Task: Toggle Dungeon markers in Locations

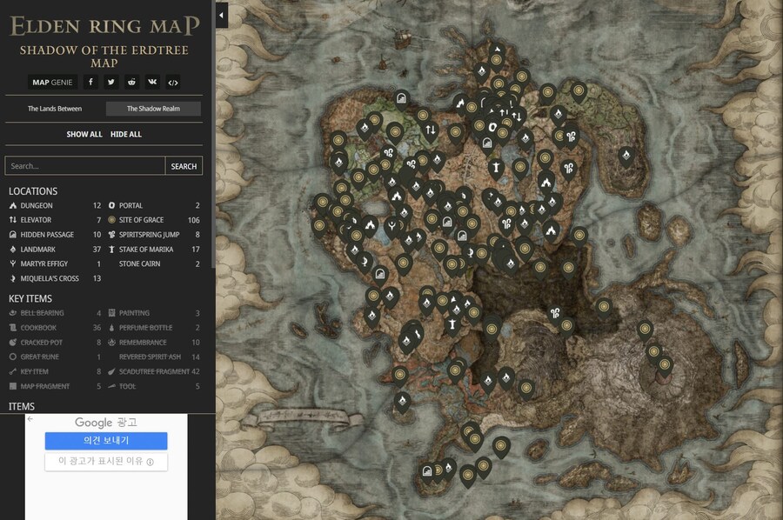Action: coord(55,205)
